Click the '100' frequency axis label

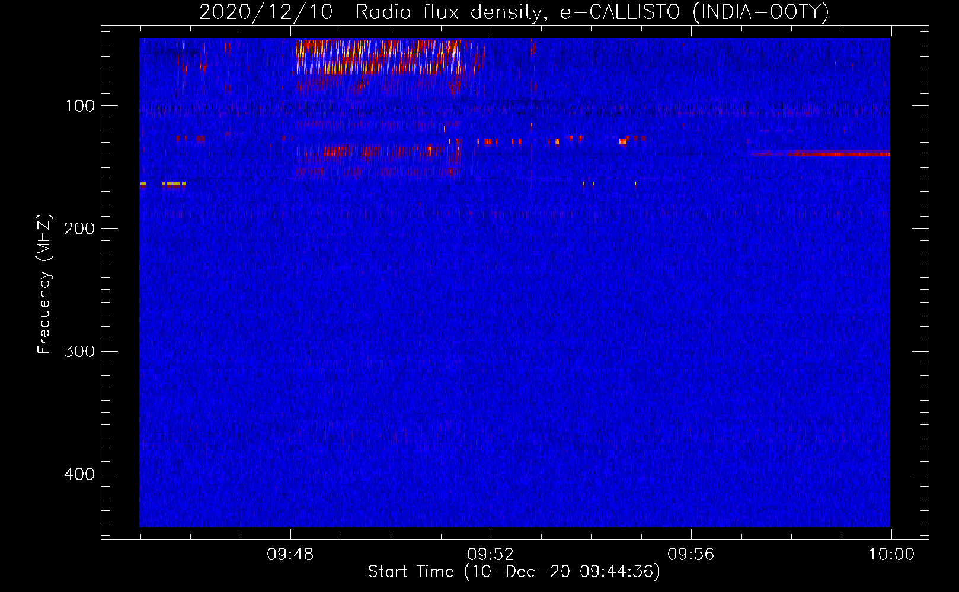(x=80, y=106)
